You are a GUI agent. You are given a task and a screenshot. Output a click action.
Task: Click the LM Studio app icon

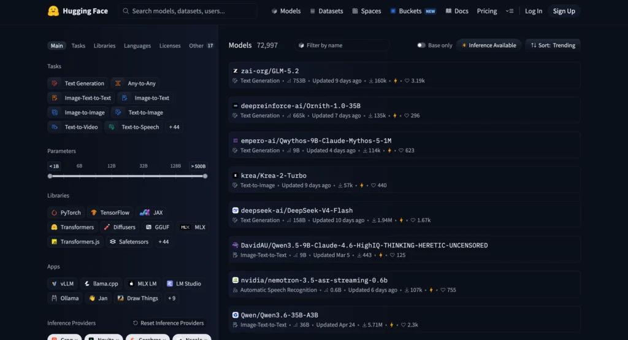click(x=170, y=284)
